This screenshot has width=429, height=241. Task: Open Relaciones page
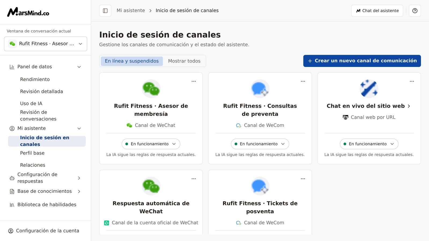(x=33, y=165)
